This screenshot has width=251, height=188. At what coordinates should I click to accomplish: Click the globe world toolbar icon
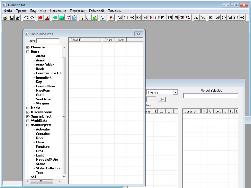tap(55, 18)
